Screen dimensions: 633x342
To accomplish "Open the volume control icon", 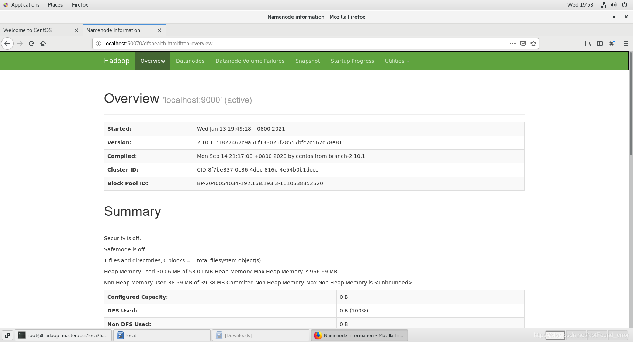I will pos(614,5).
